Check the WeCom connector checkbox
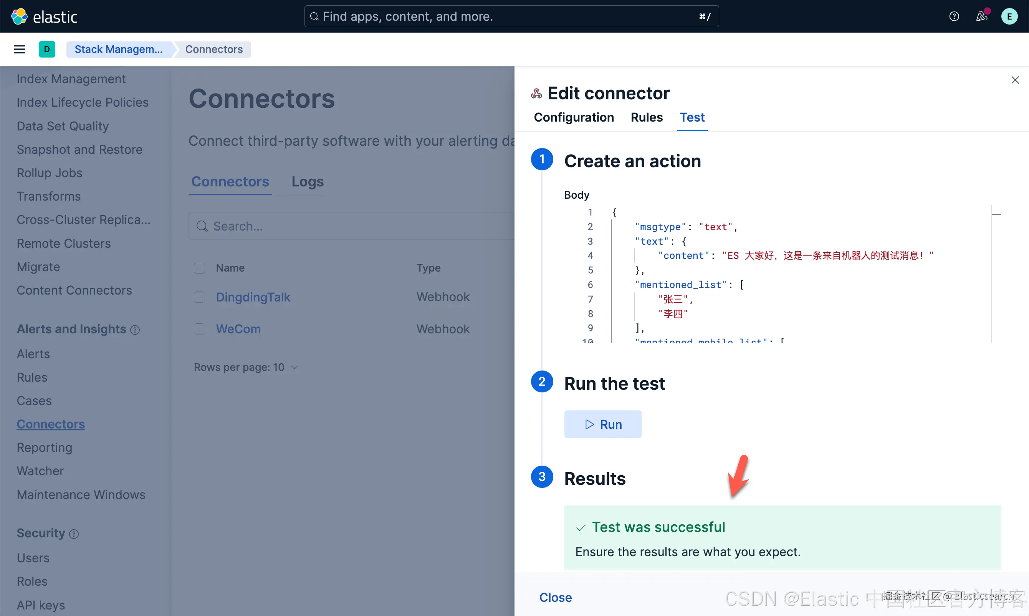Image resolution: width=1029 pixels, height=616 pixels. pos(199,329)
